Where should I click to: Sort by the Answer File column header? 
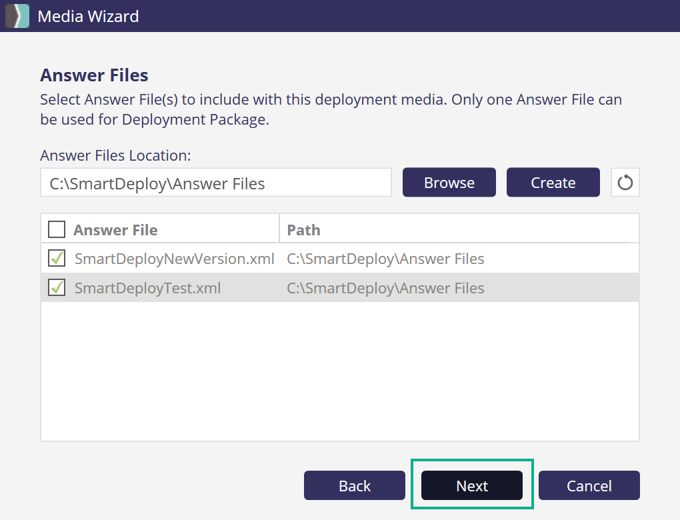pos(115,230)
